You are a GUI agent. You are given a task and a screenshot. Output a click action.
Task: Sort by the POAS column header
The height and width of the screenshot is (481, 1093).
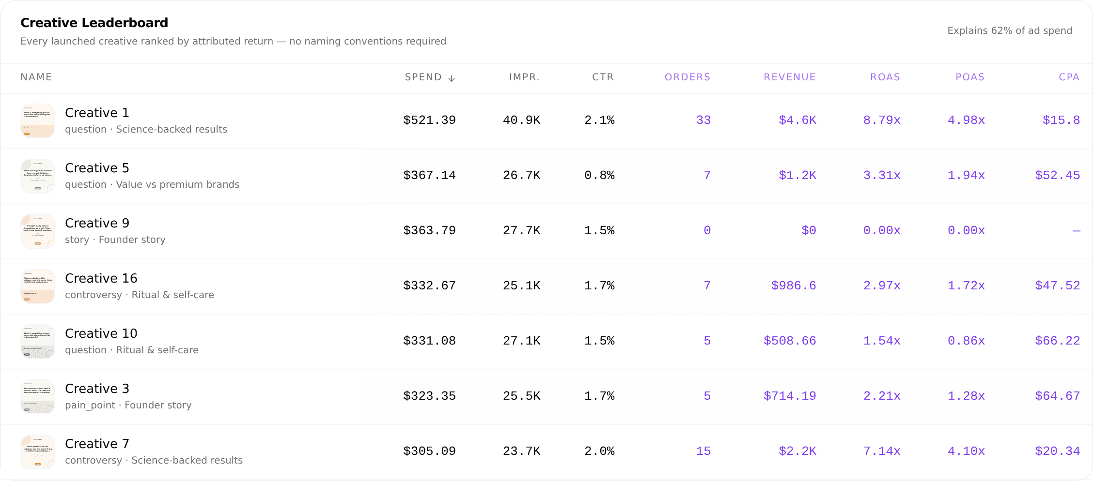tap(970, 77)
